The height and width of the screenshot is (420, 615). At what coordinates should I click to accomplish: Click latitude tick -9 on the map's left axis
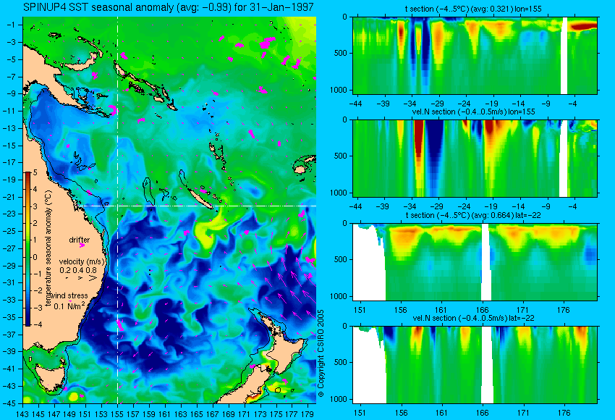(x=12, y=93)
